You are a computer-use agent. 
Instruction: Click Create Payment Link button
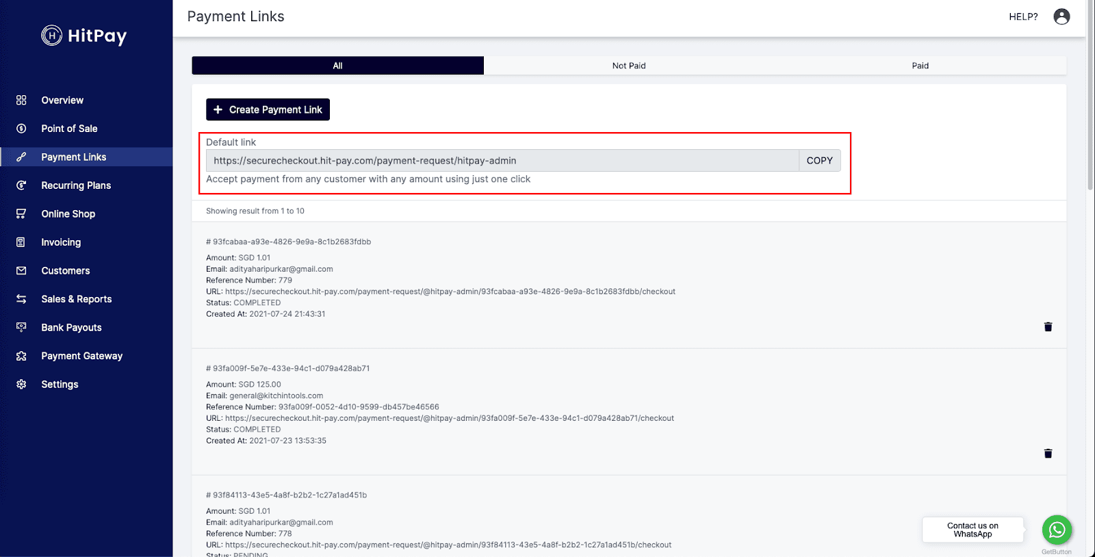pos(268,109)
